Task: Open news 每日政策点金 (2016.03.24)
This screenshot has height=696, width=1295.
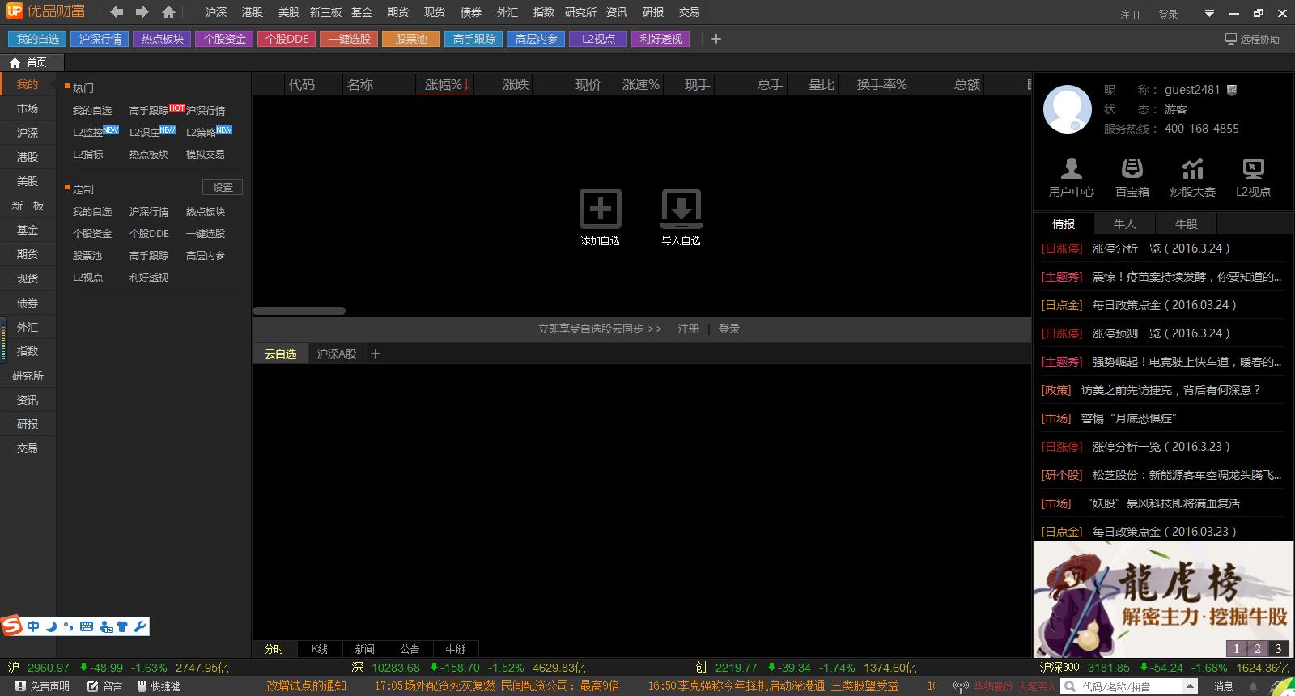Action: (1164, 305)
